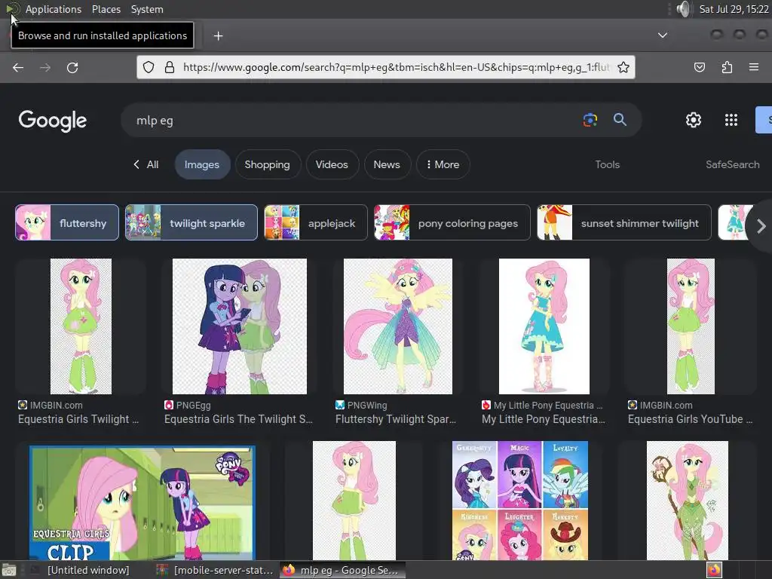Focus the URL address bar
This screenshot has height=579, width=772.
click(x=386, y=67)
